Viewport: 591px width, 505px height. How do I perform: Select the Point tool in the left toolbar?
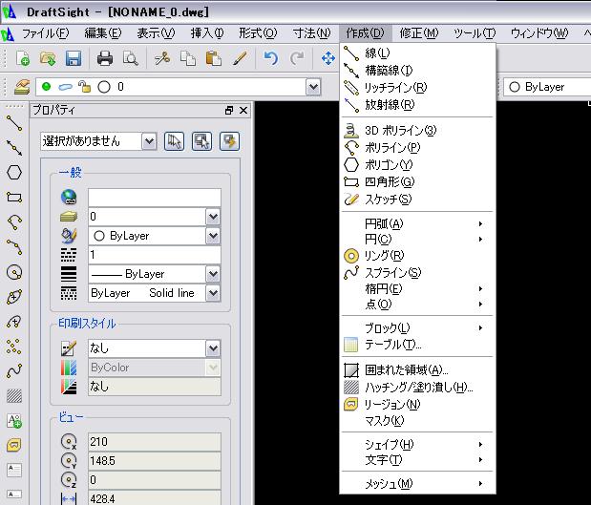pos(14,347)
